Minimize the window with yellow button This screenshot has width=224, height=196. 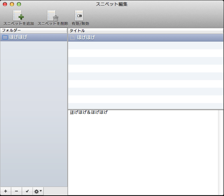12,4
